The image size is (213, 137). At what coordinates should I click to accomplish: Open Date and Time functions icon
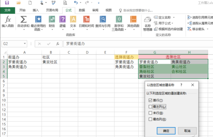86,19
